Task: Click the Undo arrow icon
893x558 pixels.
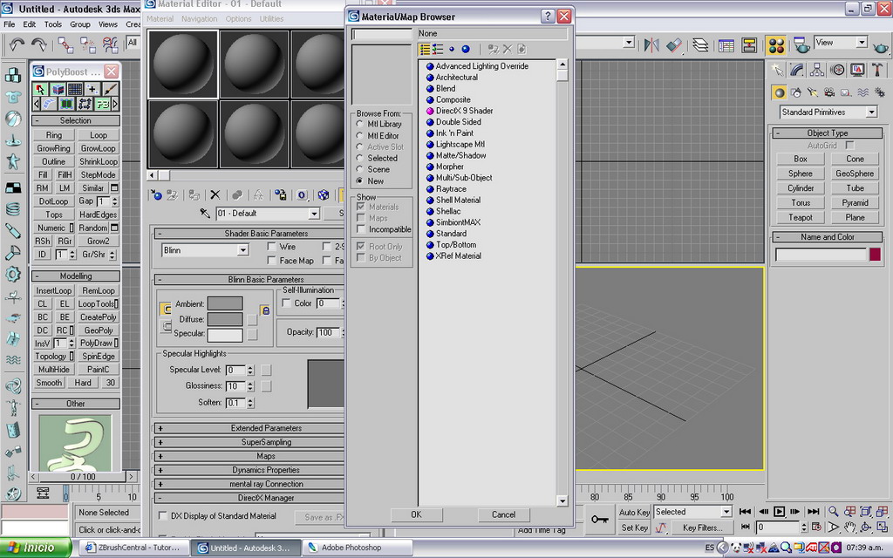Action: (x=17, y=44)
